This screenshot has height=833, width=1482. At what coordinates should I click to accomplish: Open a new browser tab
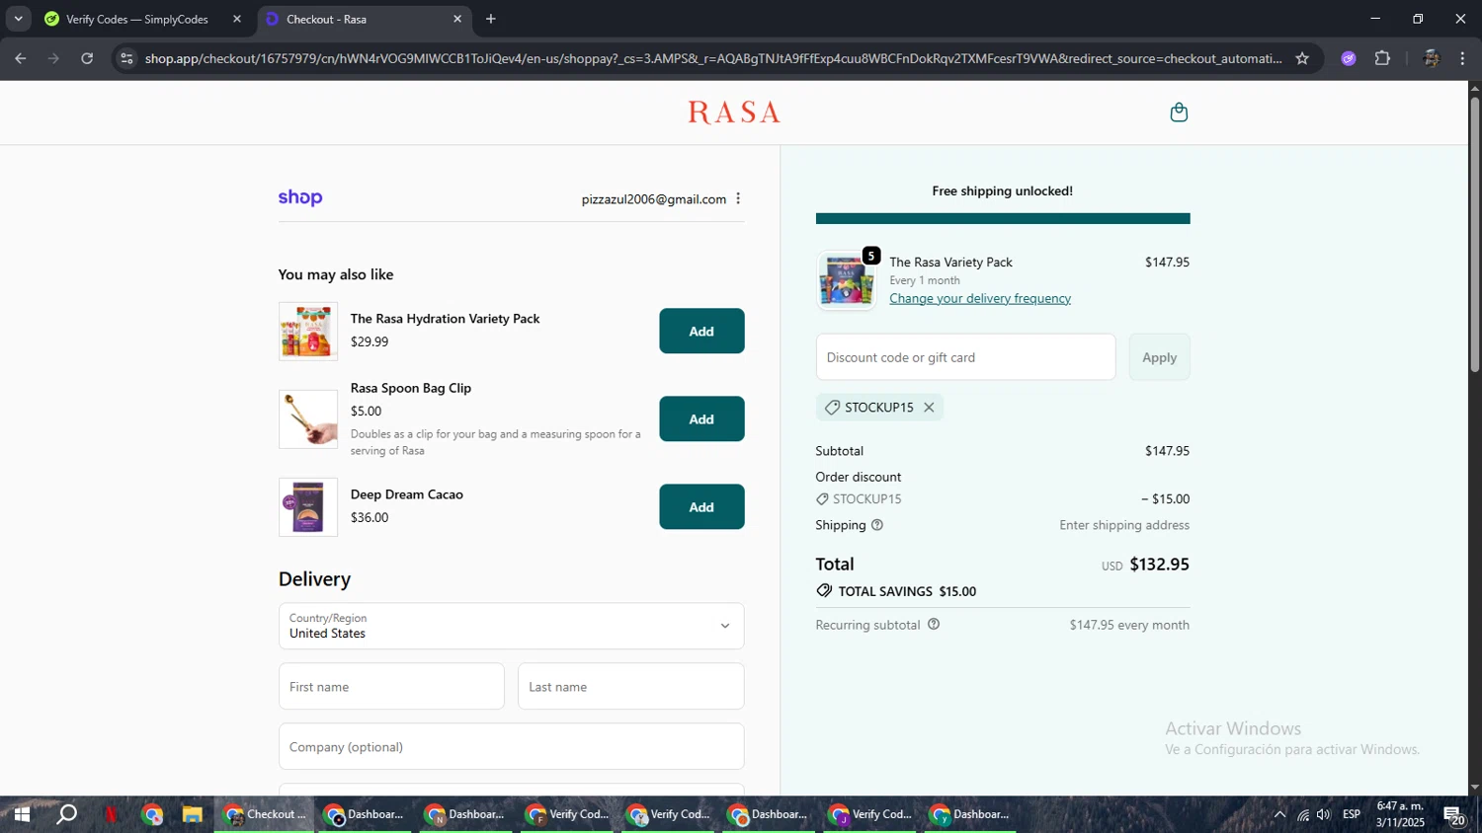click(x=491, y=19)
